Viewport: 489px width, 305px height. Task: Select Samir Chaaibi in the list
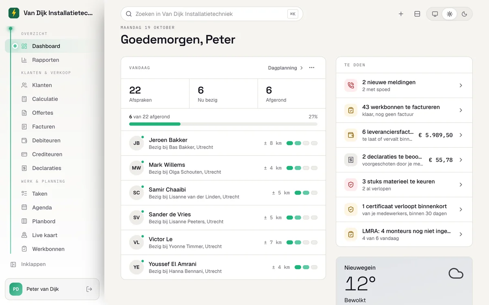coord(223,193)
